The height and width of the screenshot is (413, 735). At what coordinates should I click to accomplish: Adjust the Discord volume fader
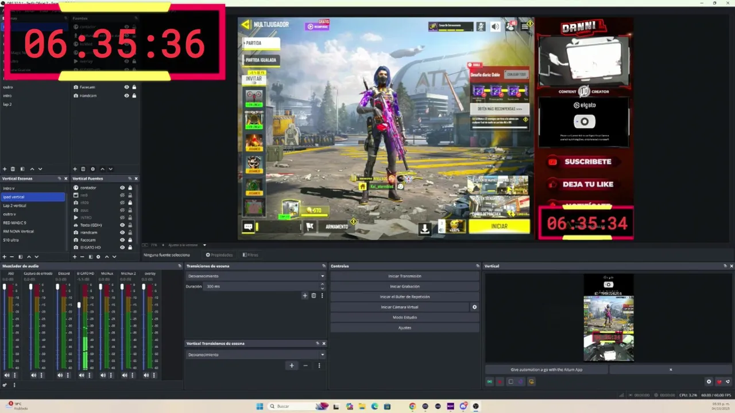click(57, 287)
